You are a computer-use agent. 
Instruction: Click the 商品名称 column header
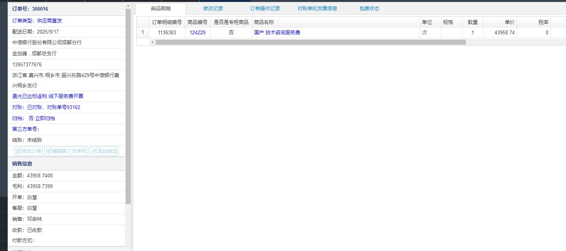(264, 22)
